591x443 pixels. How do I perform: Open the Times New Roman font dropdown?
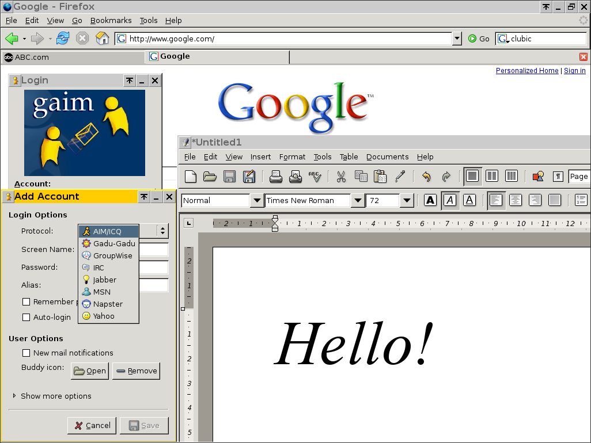(357, 201)
